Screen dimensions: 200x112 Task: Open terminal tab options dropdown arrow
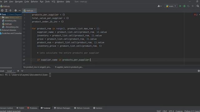click(x=22, y=71)
